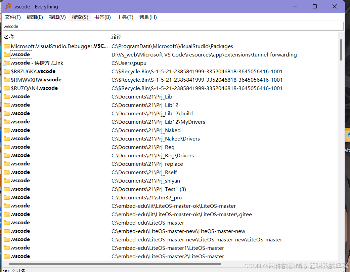Click path C:\Users\pupu
This screenshot has height=272, width=350.
pyautogui.click(x=129, y=63)
